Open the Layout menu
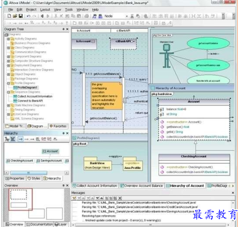The image size is (241, 227). (x=45, y=9)
